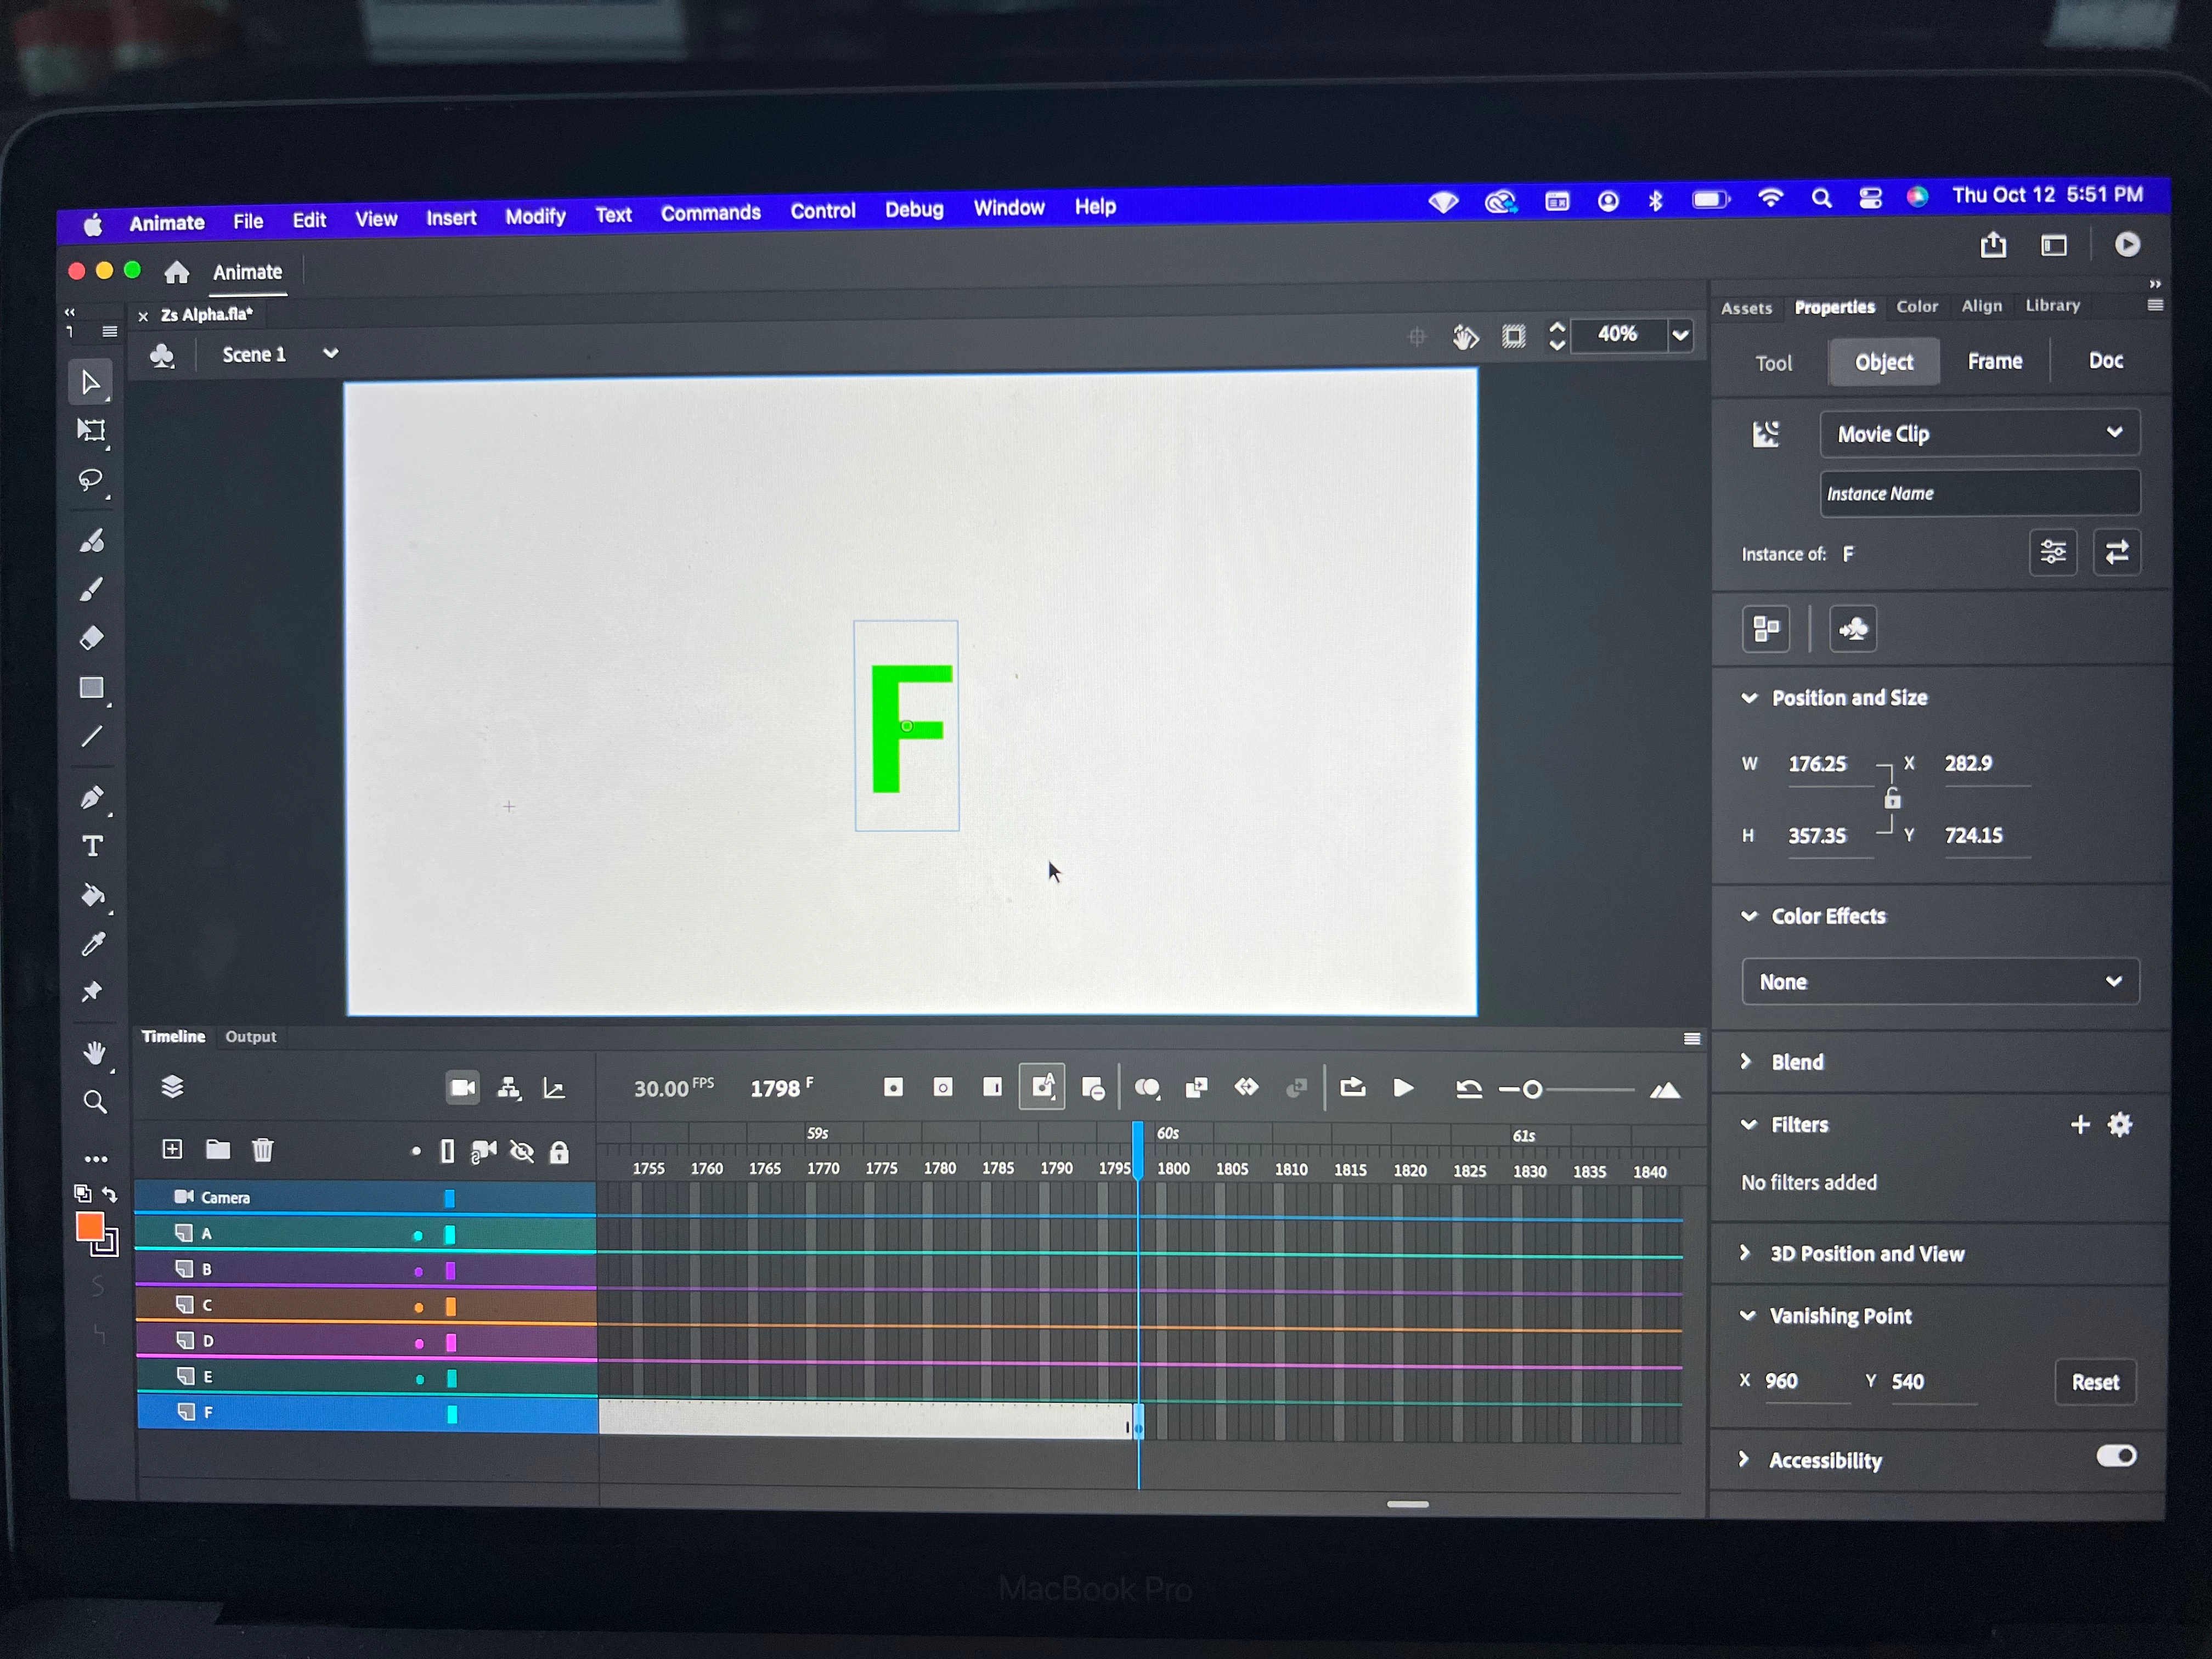The image size is (2212, 1659).
Task: Toggle the lock-all-layers icon in the timeline header
Action: [x=559, y=1153]
